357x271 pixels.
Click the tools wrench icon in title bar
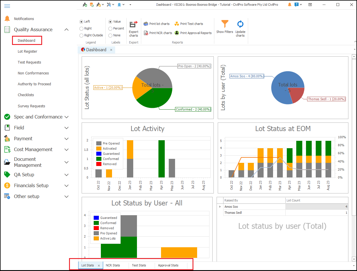(x=109, y=5)
